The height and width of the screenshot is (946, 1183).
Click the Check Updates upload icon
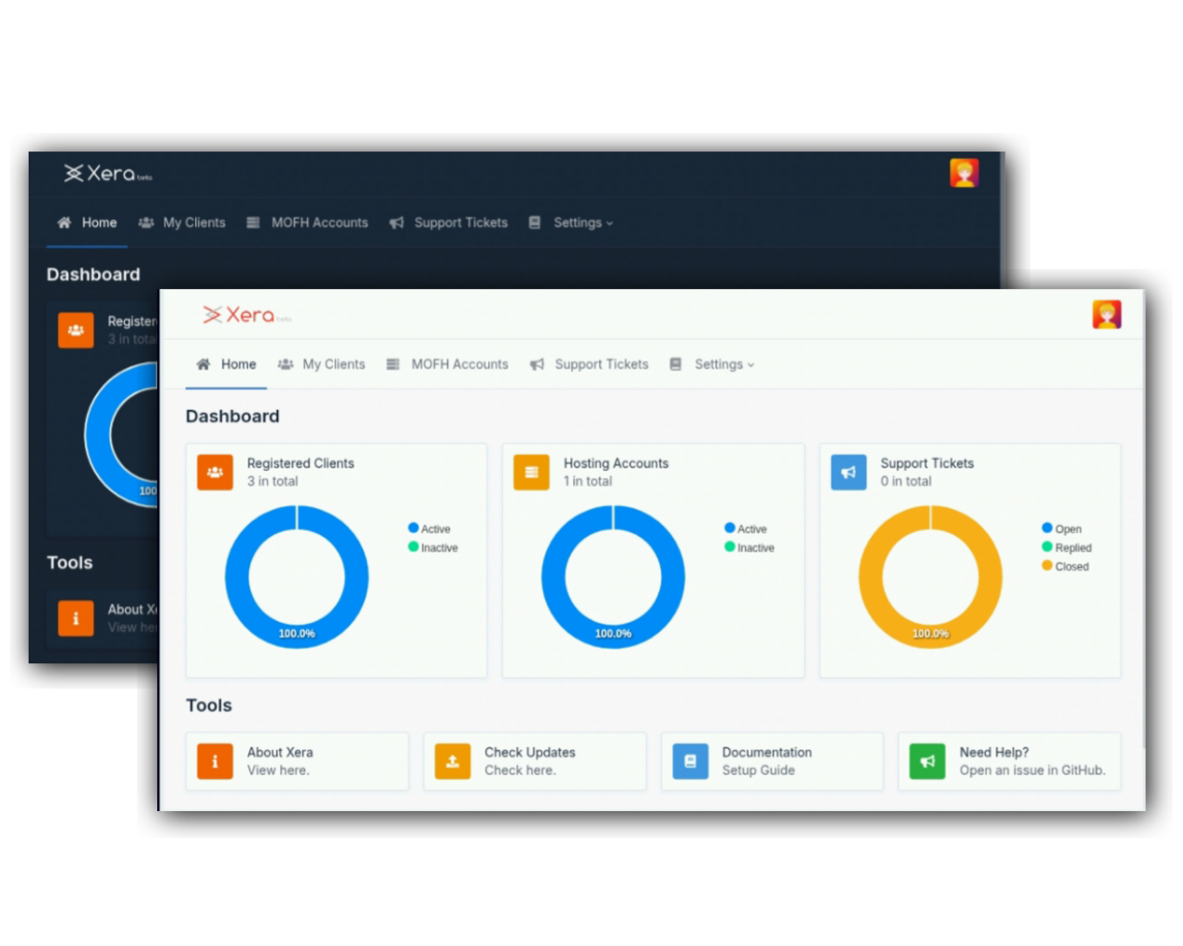coord(452,761)
